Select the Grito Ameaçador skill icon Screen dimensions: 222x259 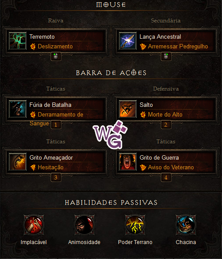(18, 162)
